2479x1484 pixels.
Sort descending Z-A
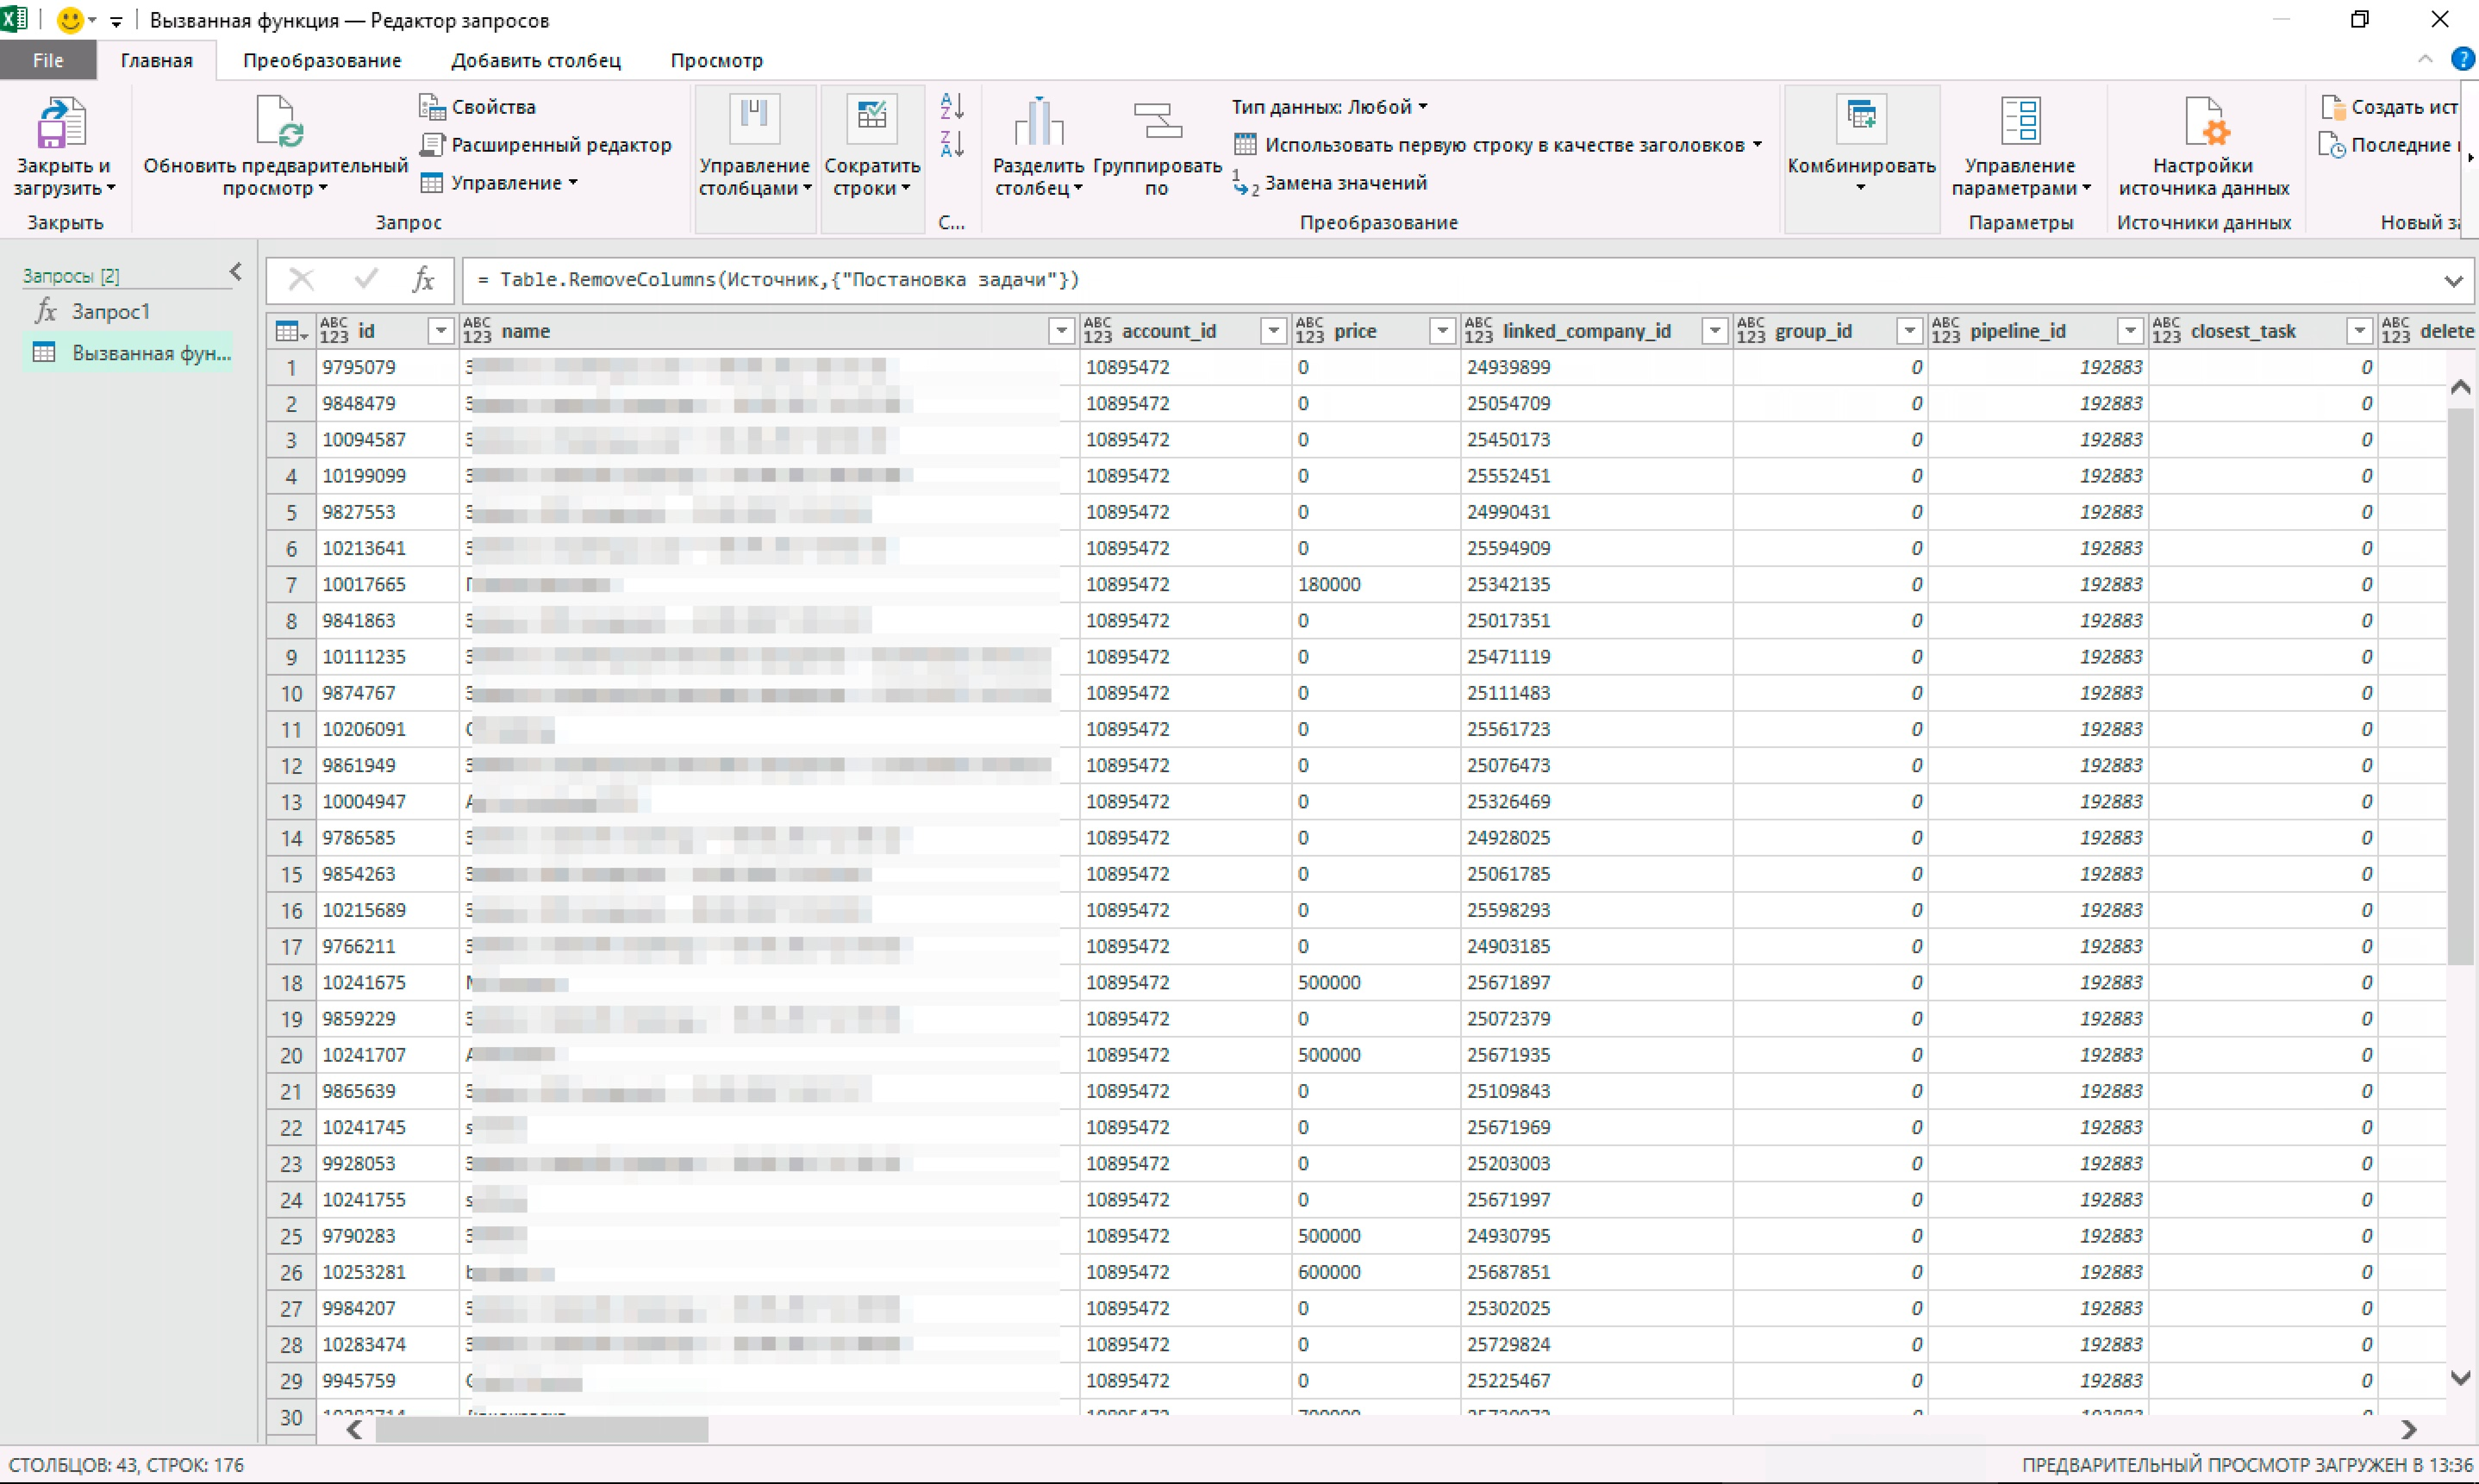[952, 144]
